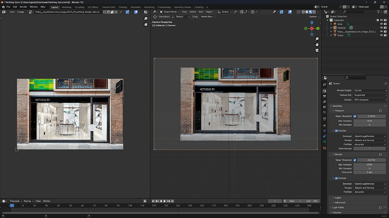Image resolution: width=389 pixels, height=218 pixels.
Task: Switch to the Modeling workspace tab
Action: [67, 7]
